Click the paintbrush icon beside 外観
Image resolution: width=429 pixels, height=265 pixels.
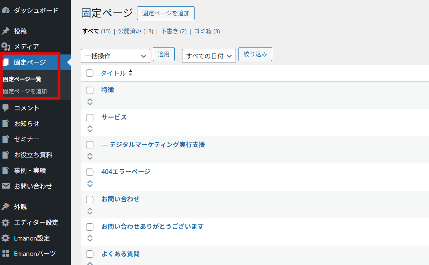pos(5,207)
